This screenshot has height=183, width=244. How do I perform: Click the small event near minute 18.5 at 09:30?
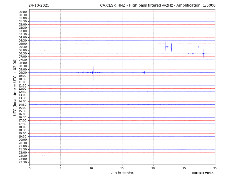(144, 72)
